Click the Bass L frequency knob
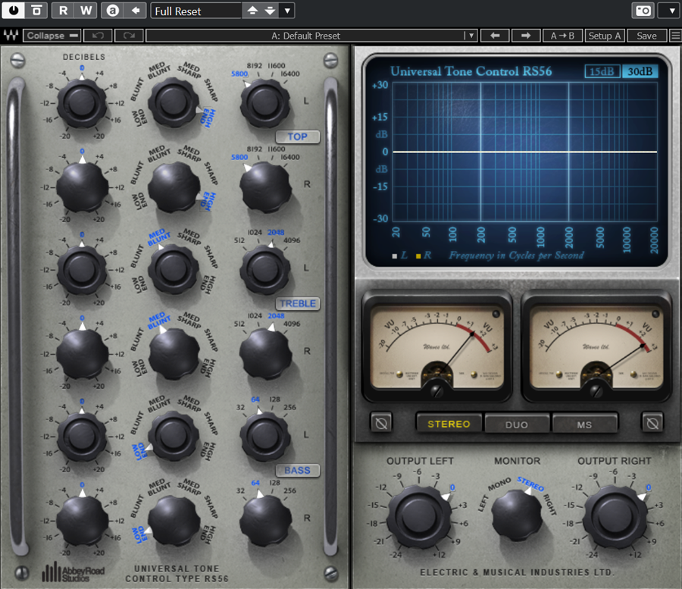Viewport: 682px width, 589px height. coord(265,437)
